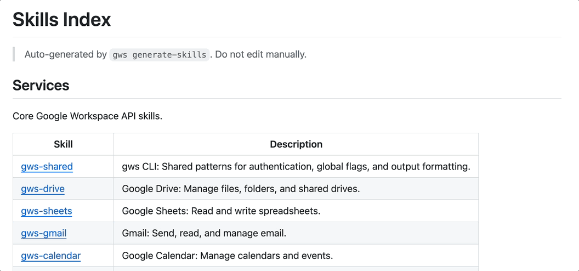Click the 'Do not edit manually.' text

[260, 54]
